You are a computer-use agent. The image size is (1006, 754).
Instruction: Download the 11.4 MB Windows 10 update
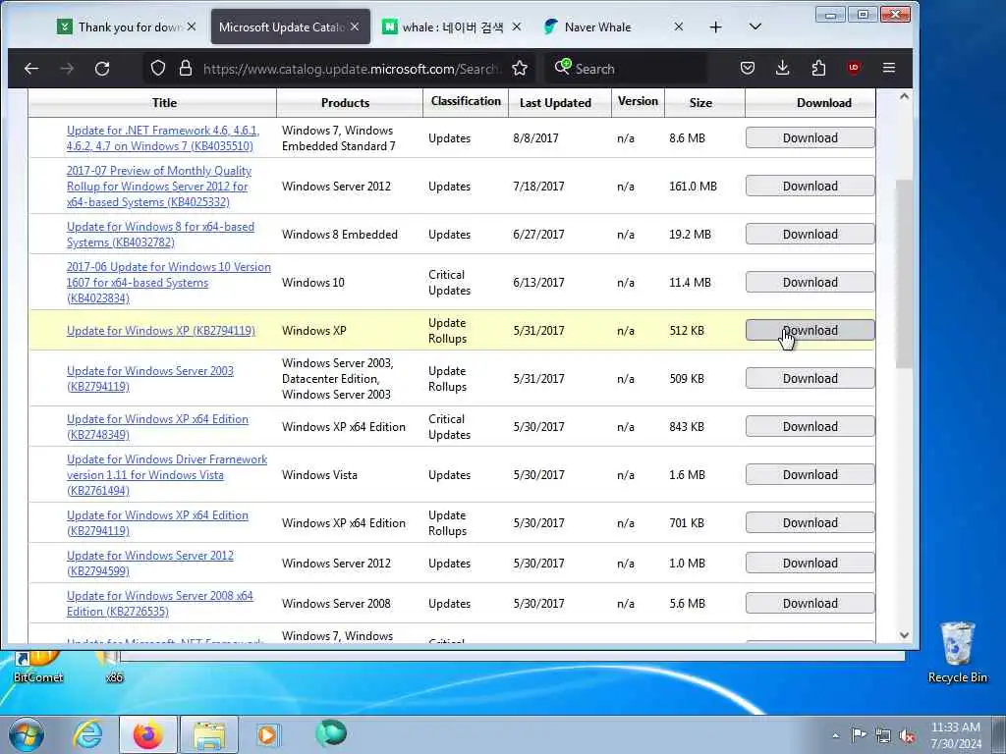[810, 282]
